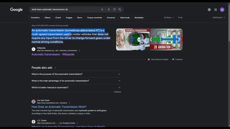Select the Torque converter chip
230x129 pixels.
click(x=95, y=18)
